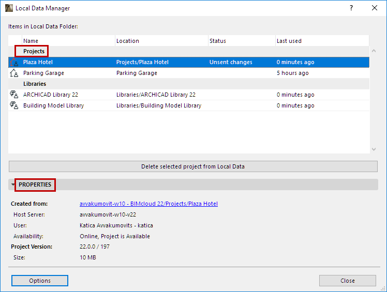
Task: Click Libraries/Building Model Library location cell
Action: [159, 105]
